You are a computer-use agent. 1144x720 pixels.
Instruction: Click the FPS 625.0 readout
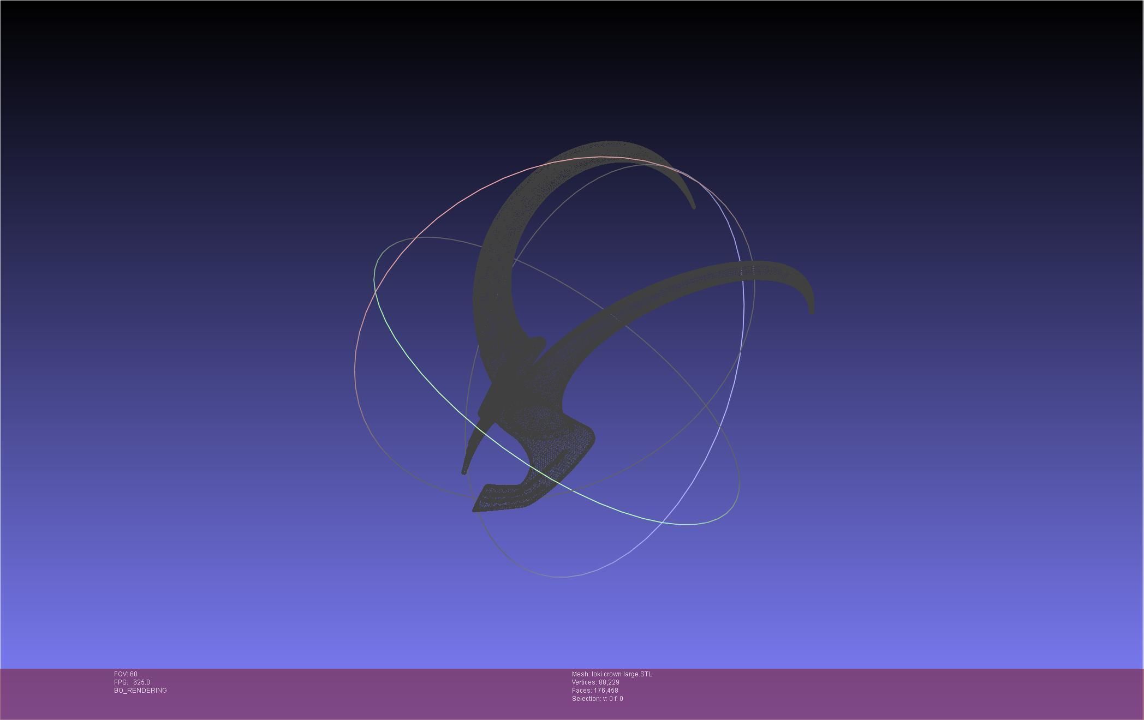click(x=132, y=682)
